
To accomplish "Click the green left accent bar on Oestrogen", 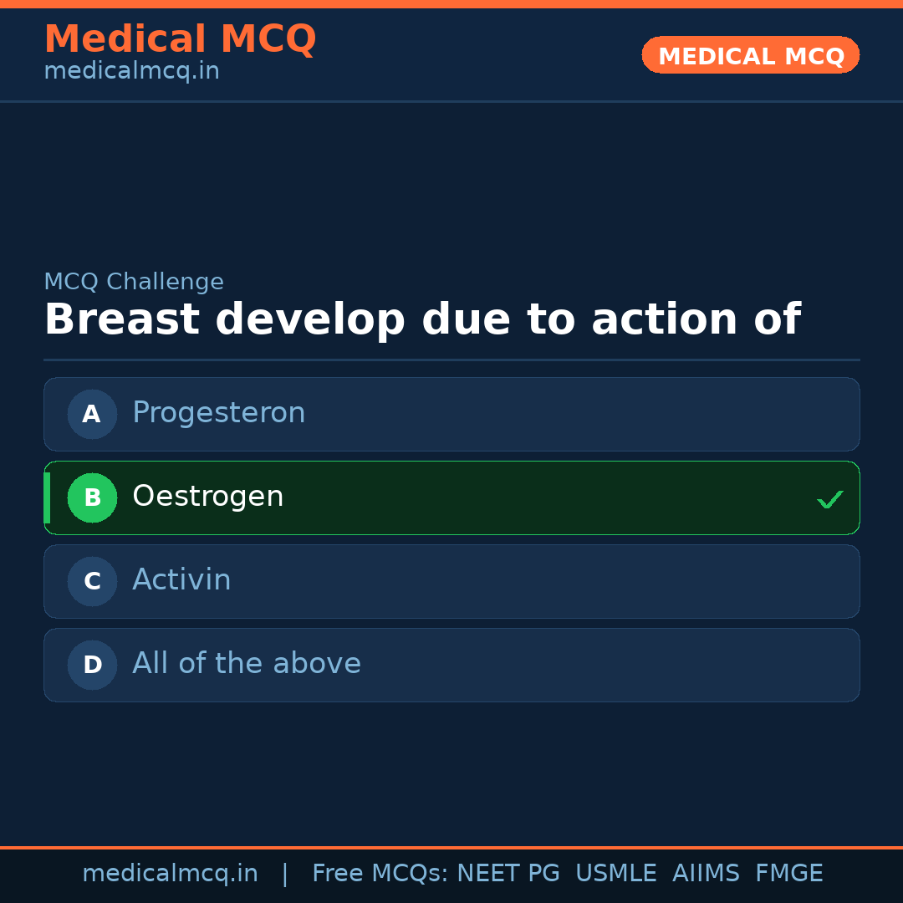I will [47, 497].
